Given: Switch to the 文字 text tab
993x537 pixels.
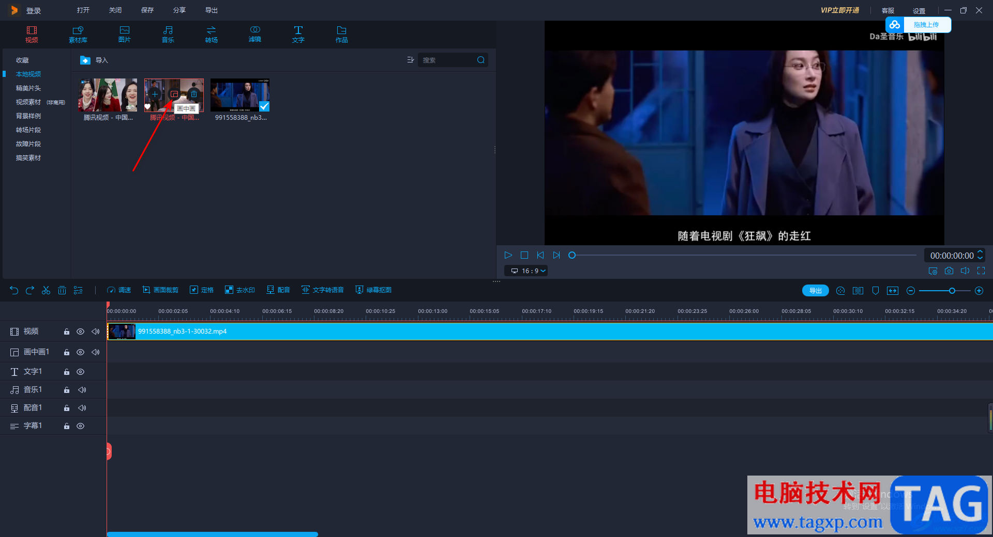Looking at the screenshot, I should (x=298, y=34).
